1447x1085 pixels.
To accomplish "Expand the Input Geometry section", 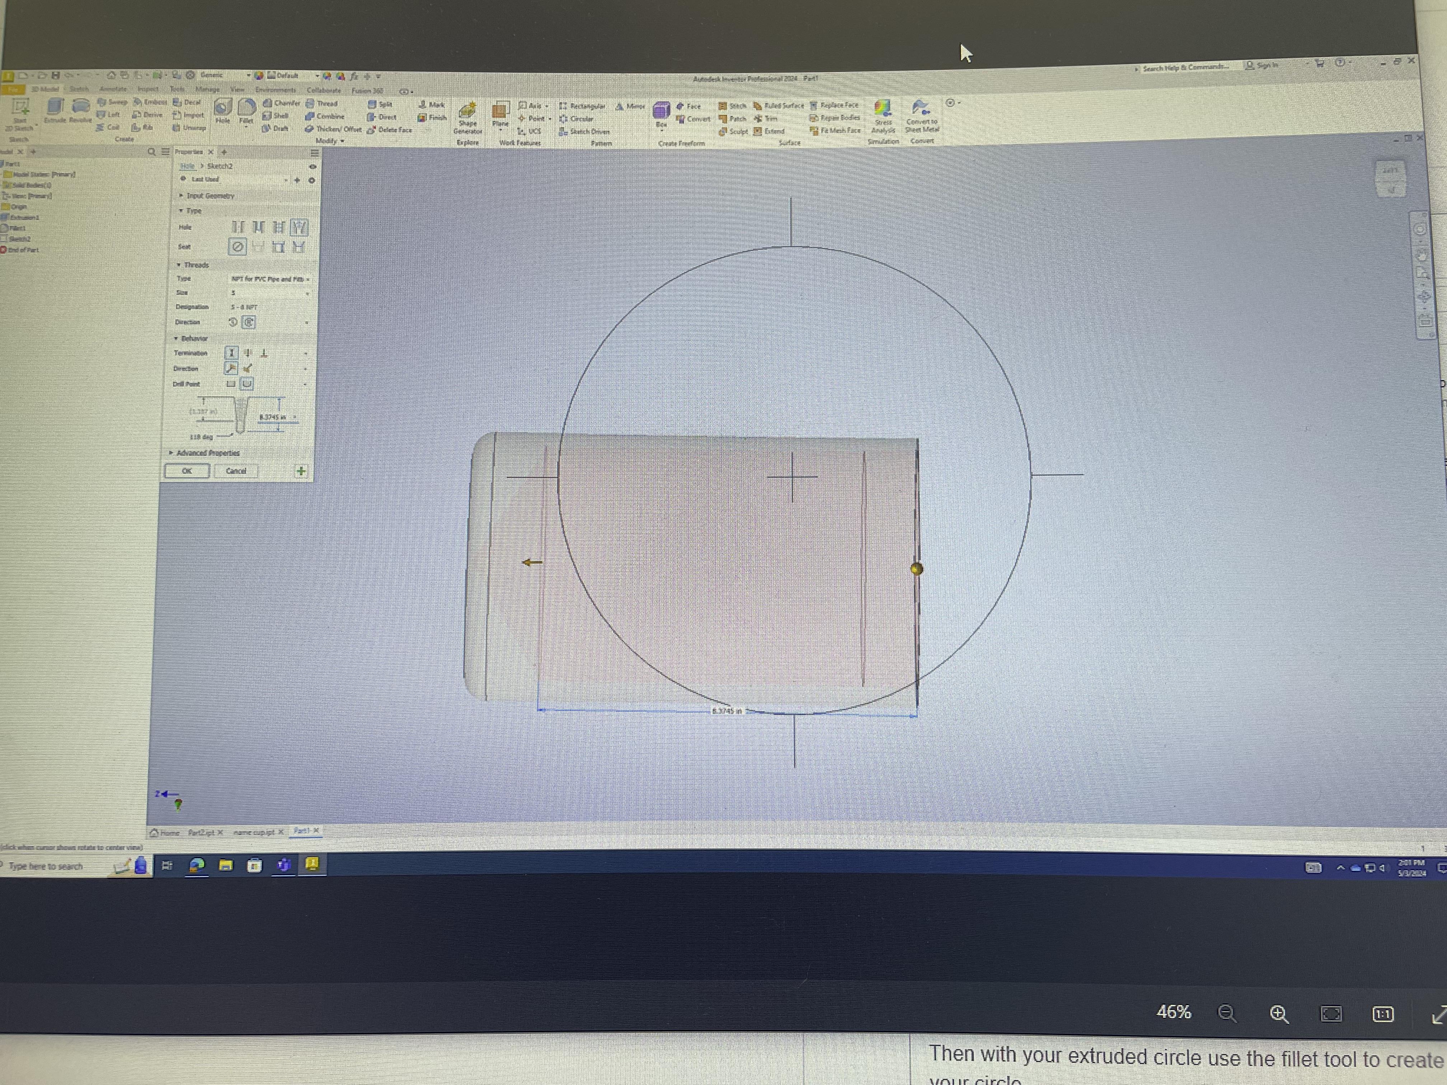I will pos(207,196).
